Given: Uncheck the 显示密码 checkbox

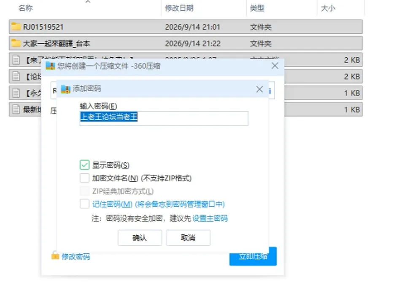Looking at the screenshot, I should point(84,165).
